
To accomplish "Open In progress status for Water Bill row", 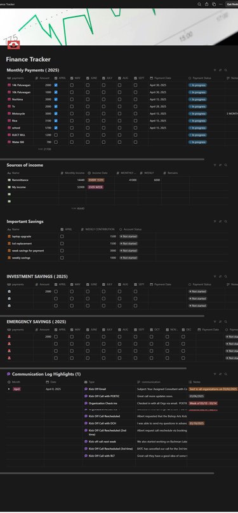I will (197, 142).
